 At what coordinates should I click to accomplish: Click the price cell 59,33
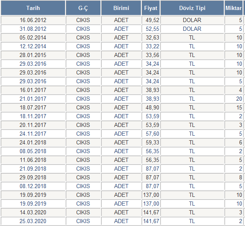coord(151,142)
